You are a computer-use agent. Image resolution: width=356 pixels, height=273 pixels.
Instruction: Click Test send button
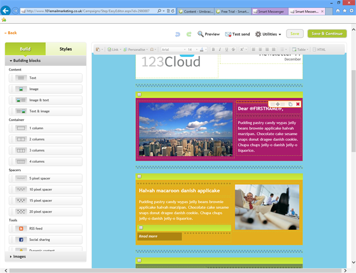click(237, 34)
